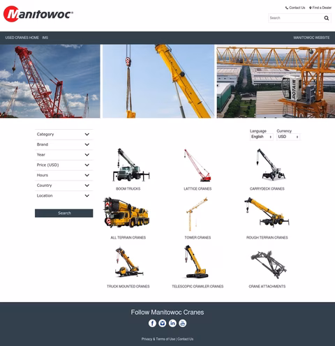This screenshot has height=346, width=335.
Task: Open the IMS nav item
Action: tap(45, 38)
